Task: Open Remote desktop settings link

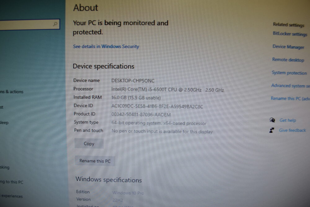Action: [x=288, y=60]
